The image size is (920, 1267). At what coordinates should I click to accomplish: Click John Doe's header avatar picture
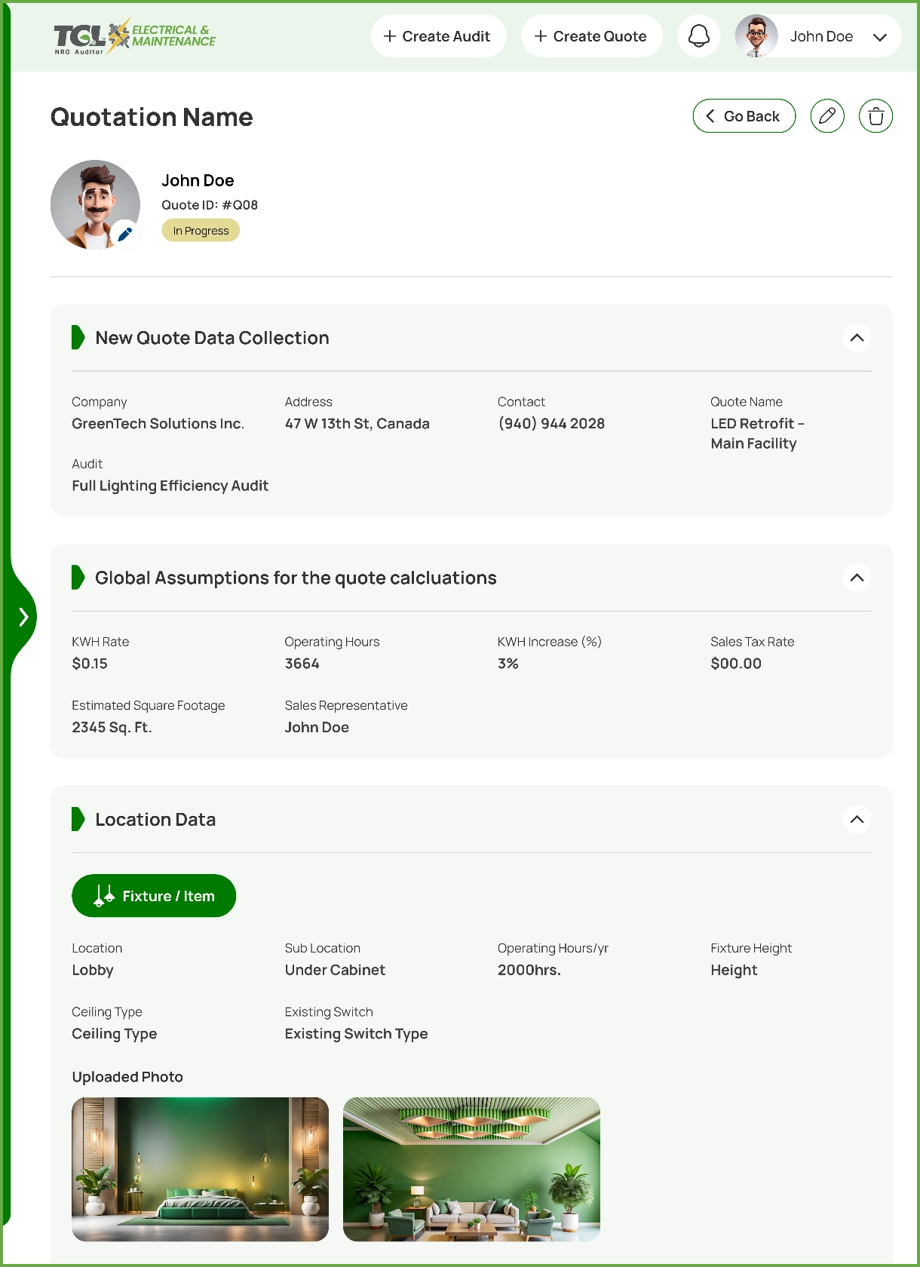(x=756, y=36)
